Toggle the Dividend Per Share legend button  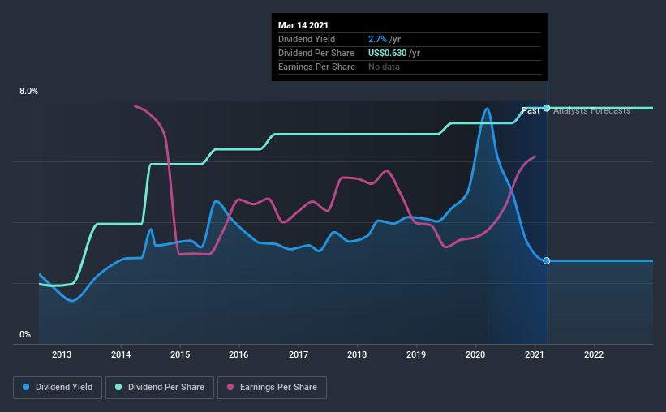(160, 388)
